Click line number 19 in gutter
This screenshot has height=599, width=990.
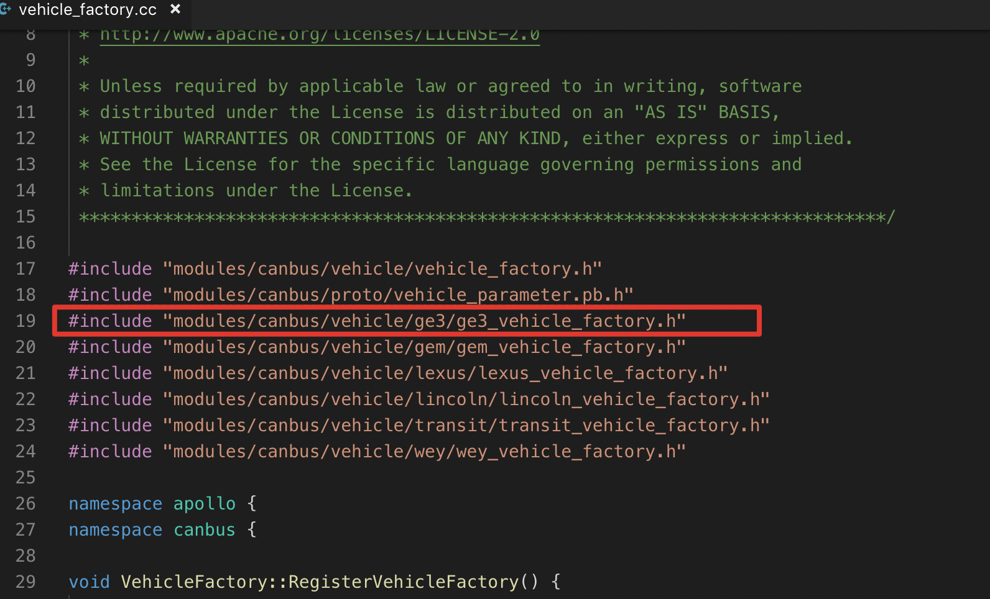pyautogui.click(x=25, y=321)
